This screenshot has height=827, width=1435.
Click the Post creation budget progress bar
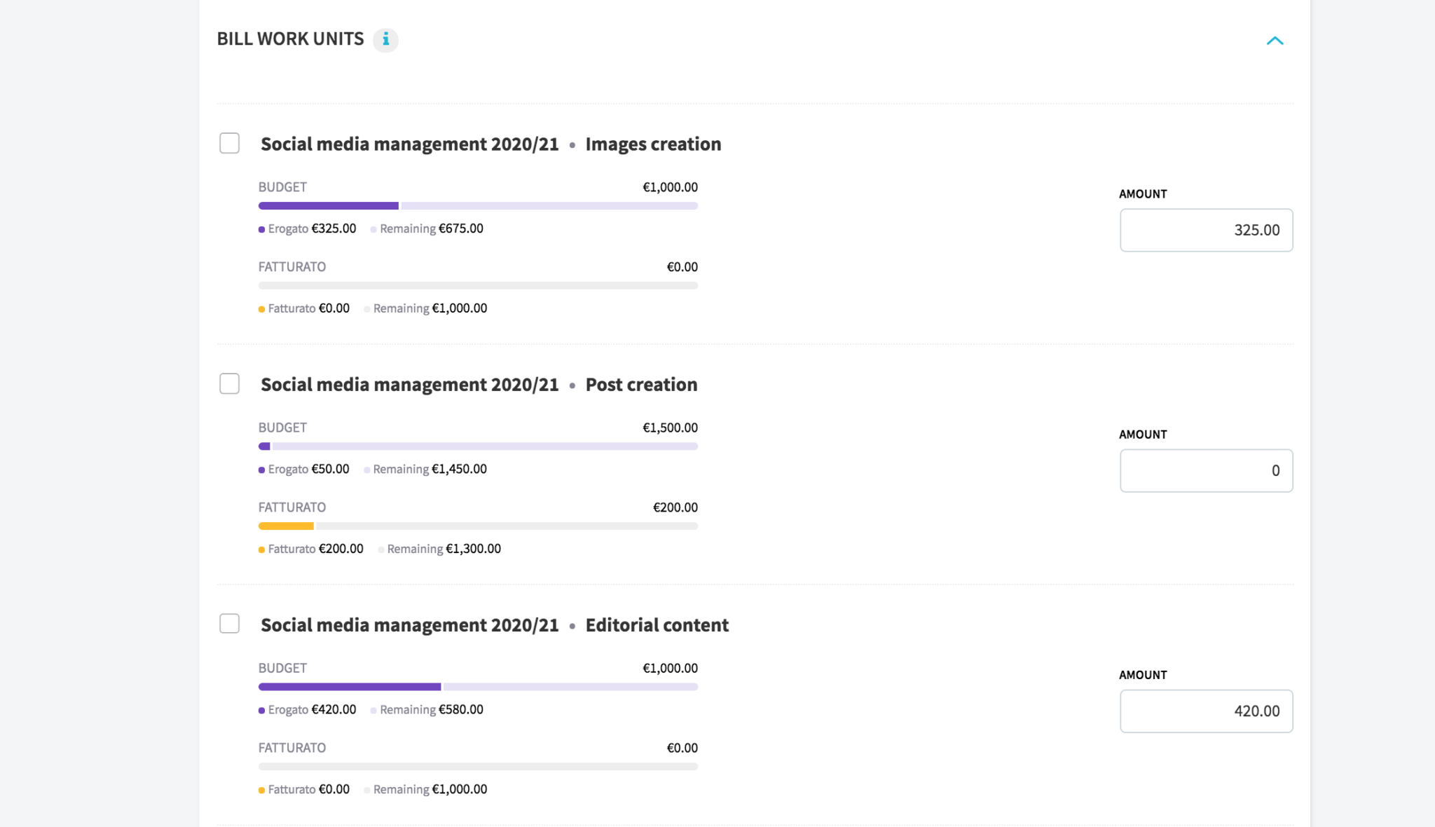[x=478, y=446]
